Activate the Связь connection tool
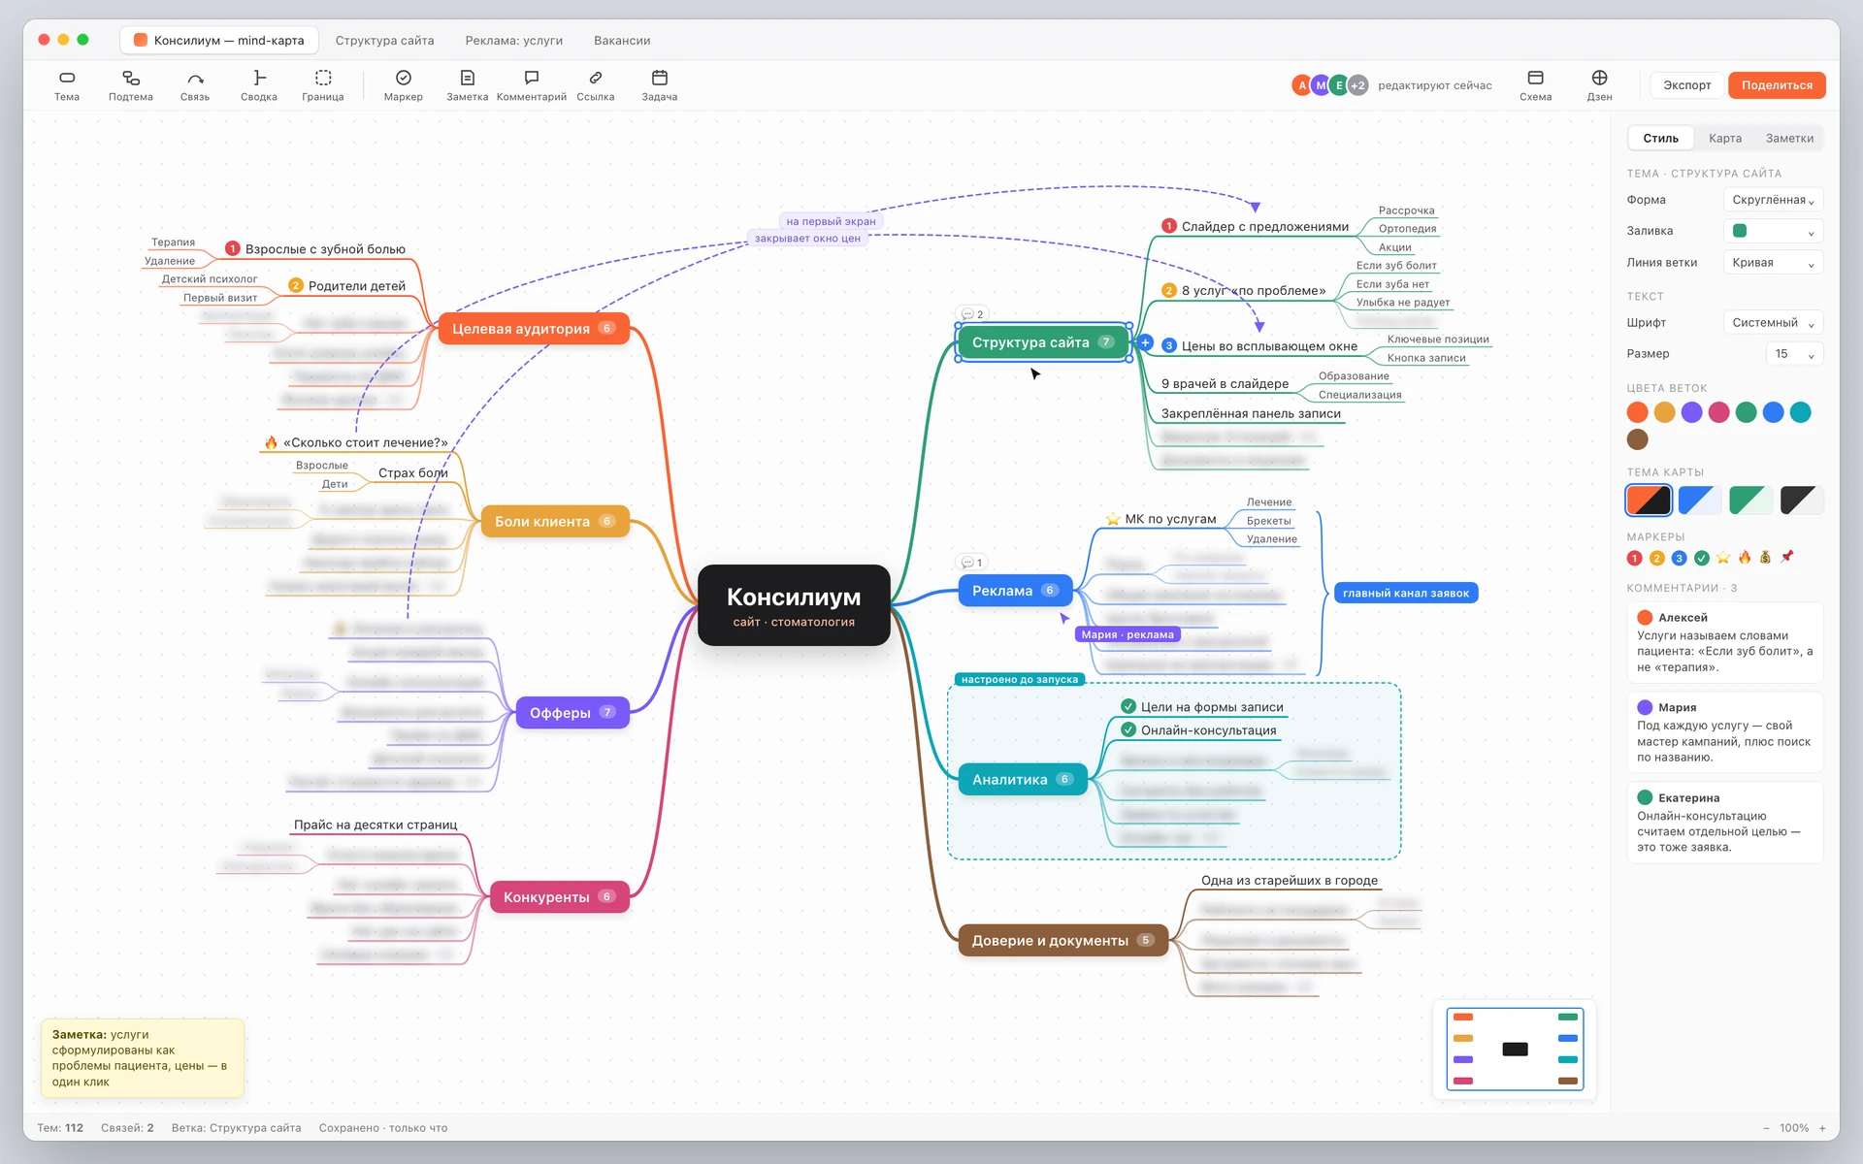The height and width of the screenshot is (1164, 1863). tap(195, 85)
